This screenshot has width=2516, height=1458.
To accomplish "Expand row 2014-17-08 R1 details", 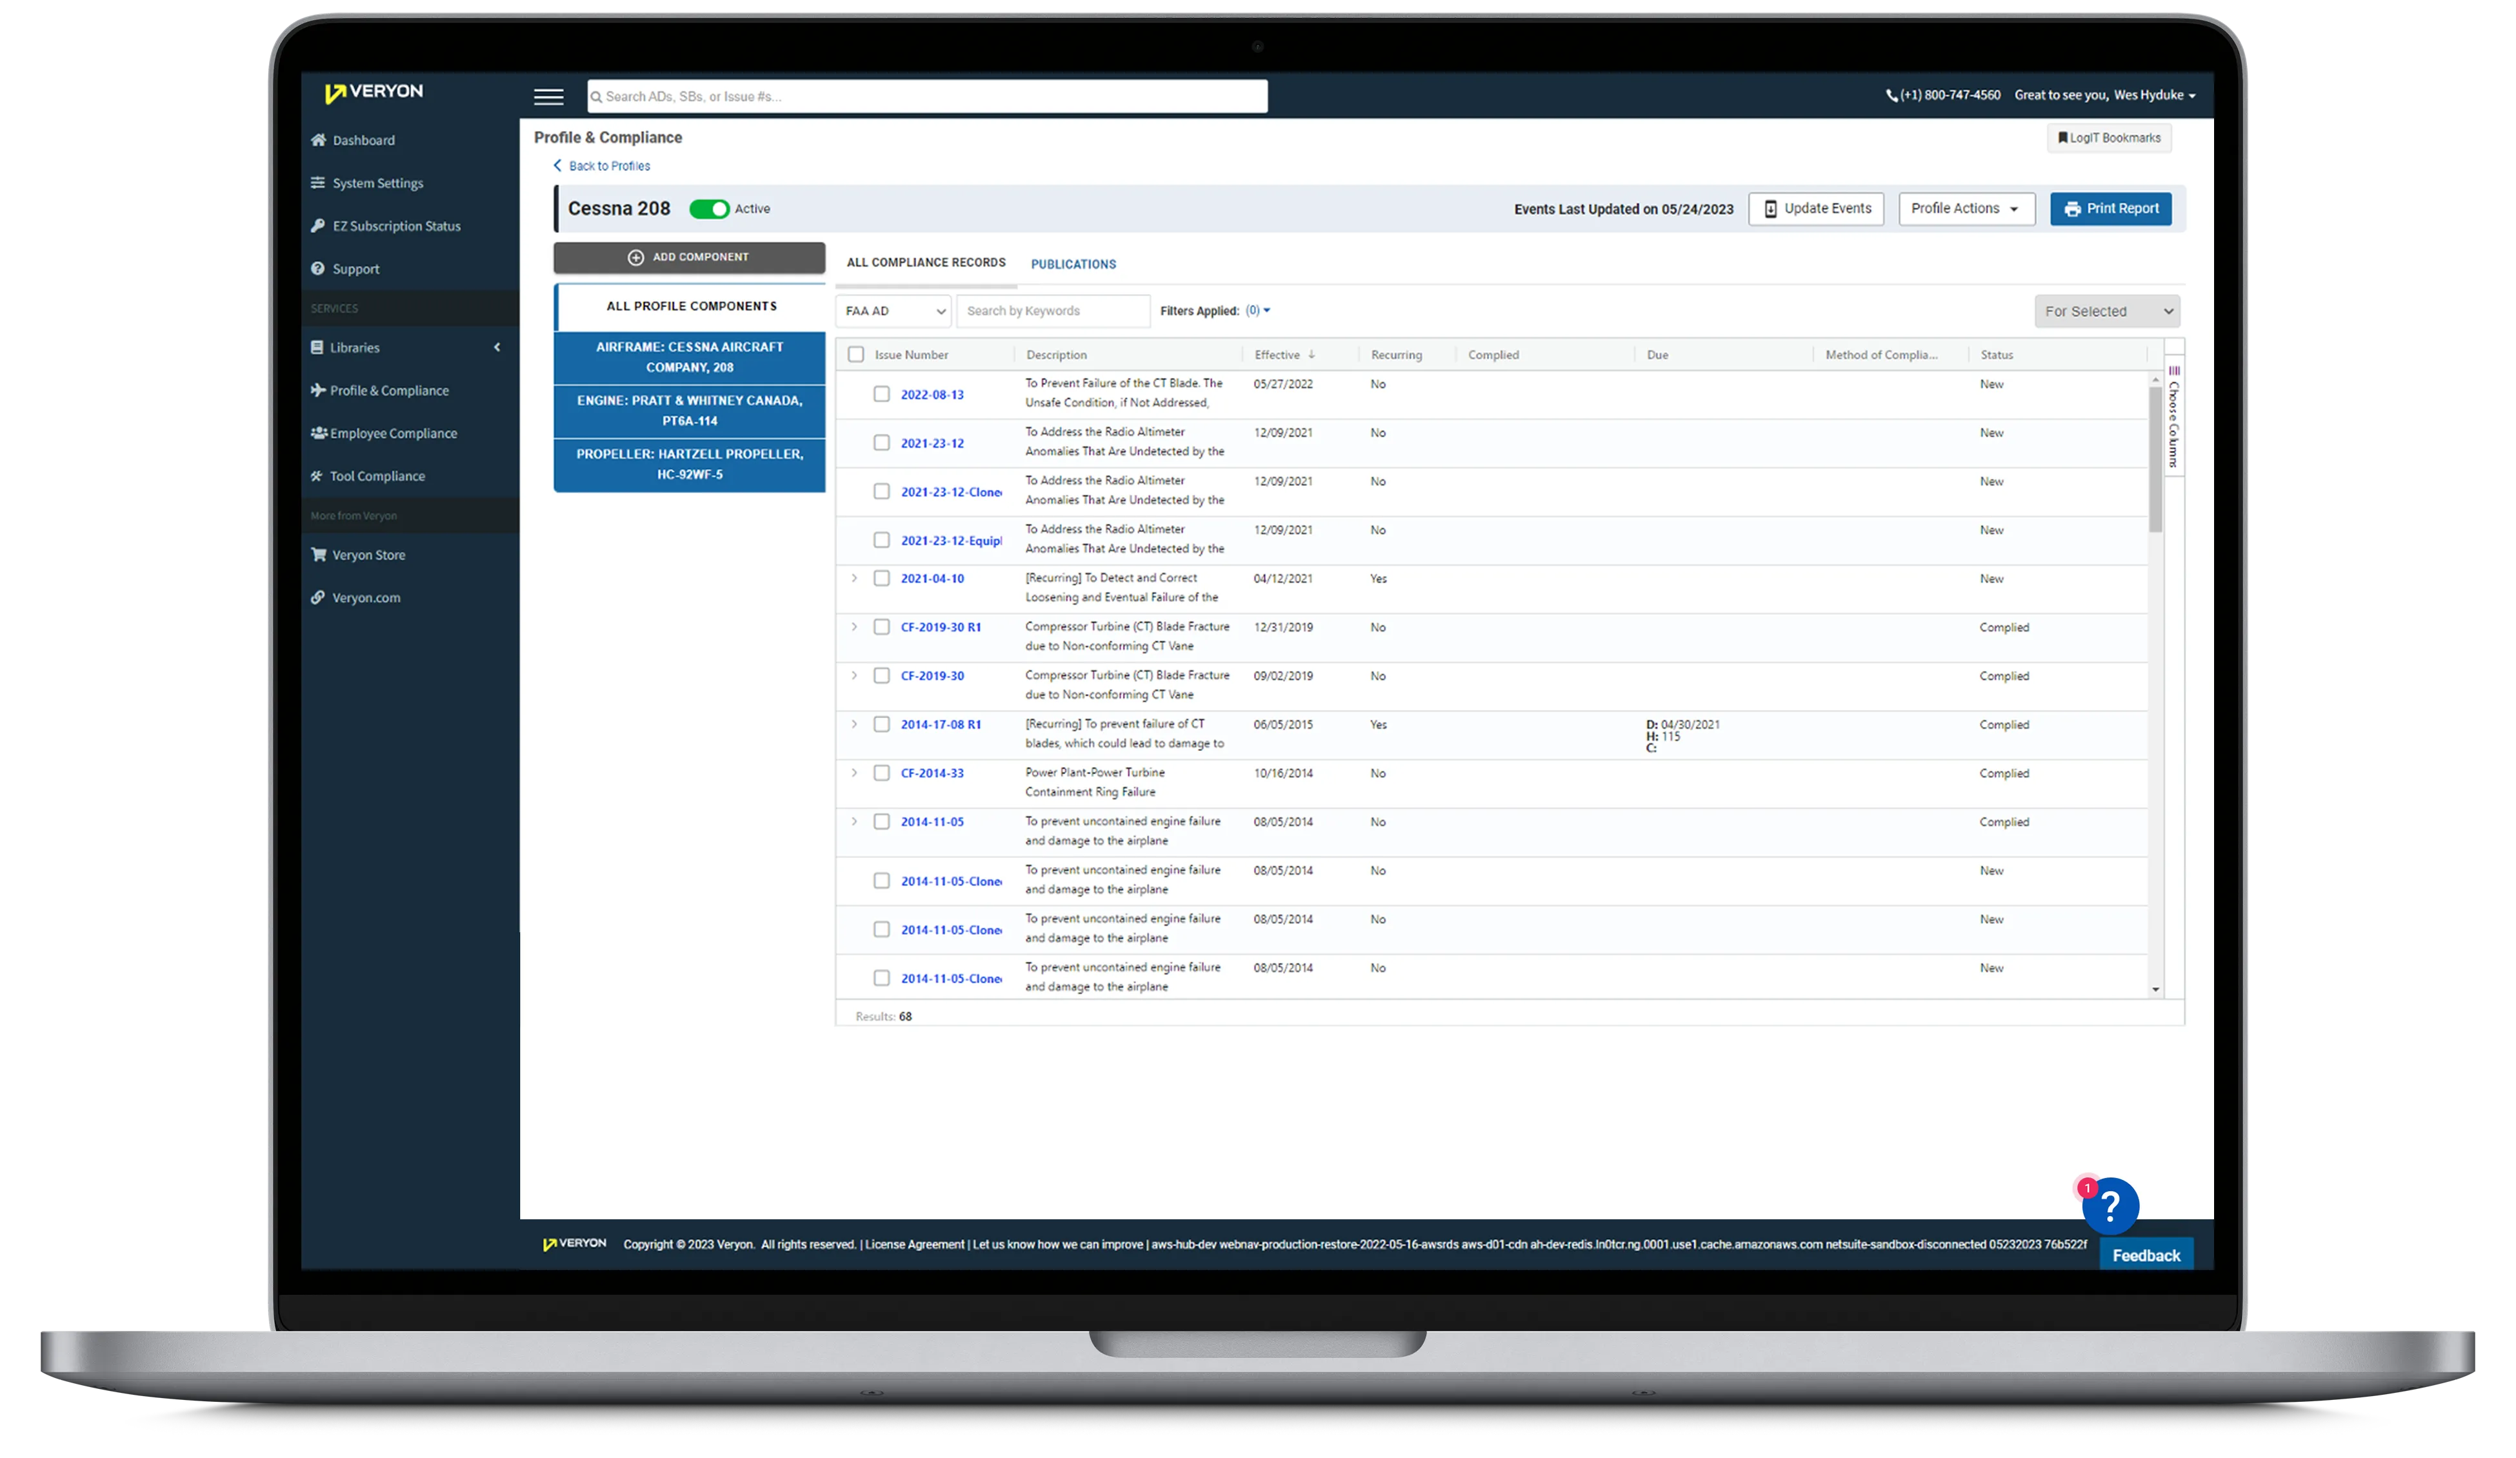I will pyautogui.click(x=855, y=724).
